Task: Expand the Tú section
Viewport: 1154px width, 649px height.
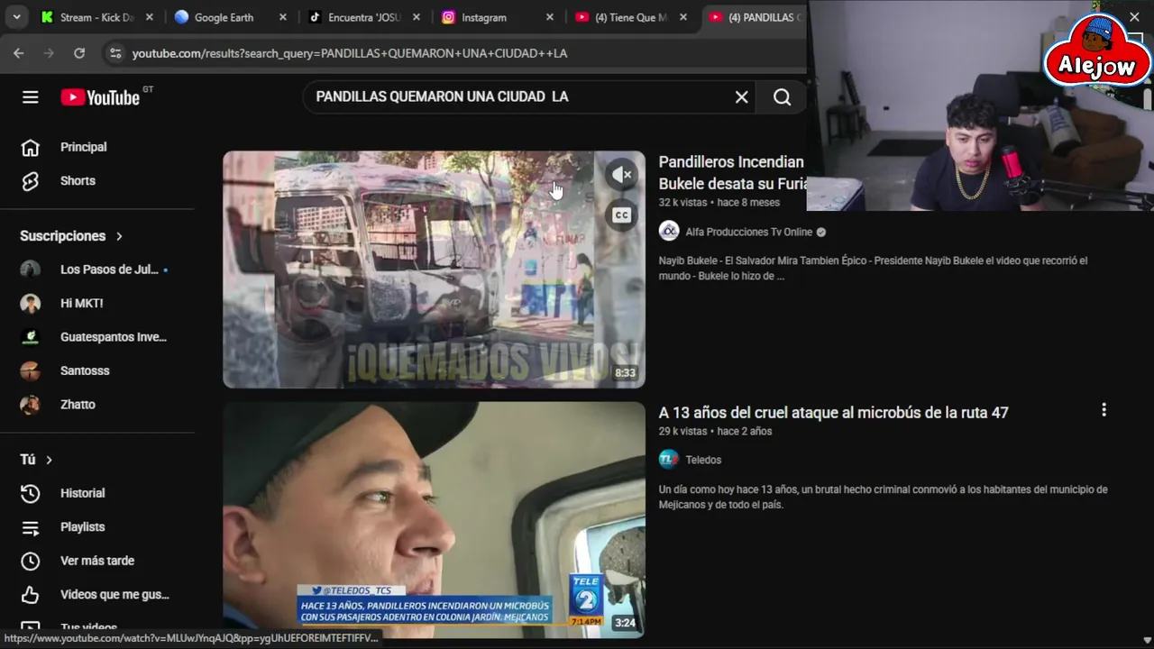Action: [36, 460]
